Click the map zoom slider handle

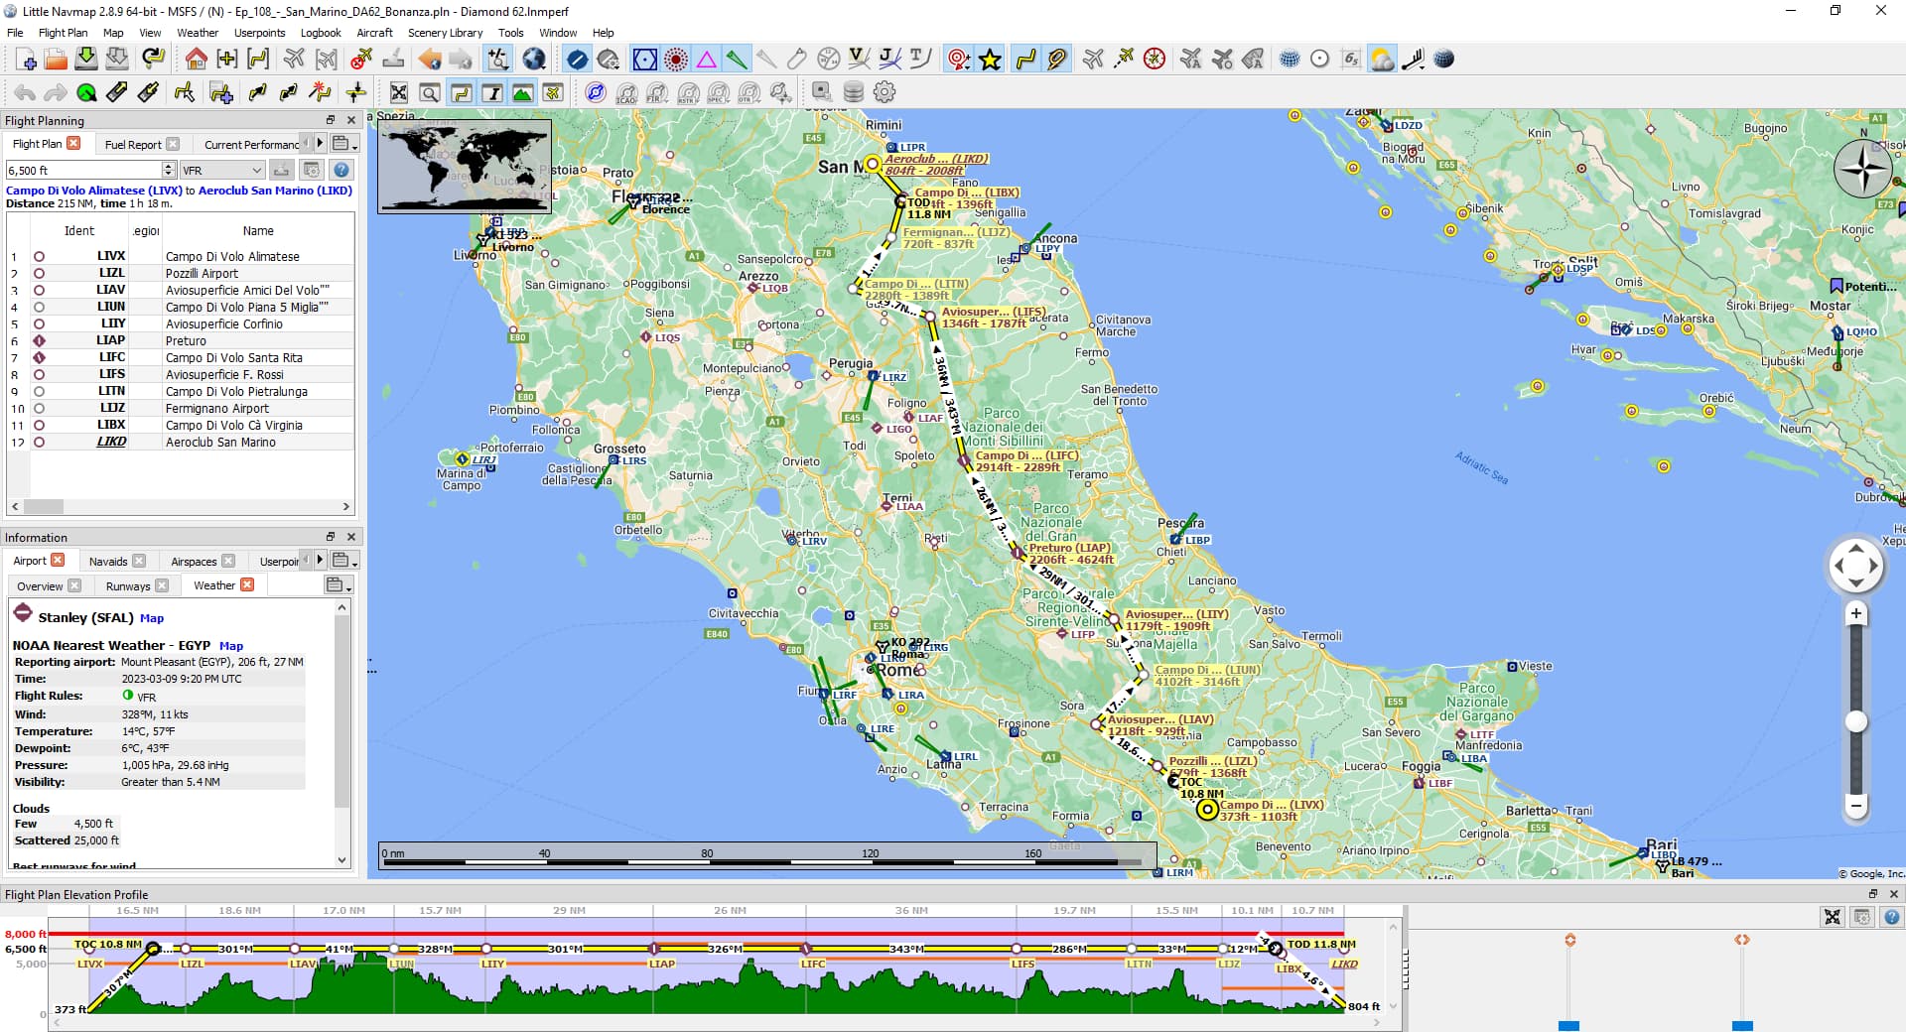(1855, 721)
